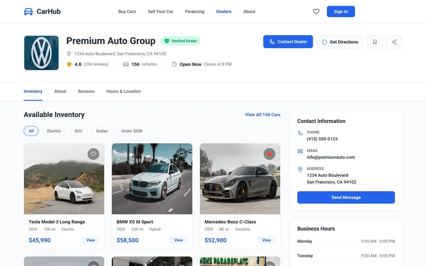Viewport: 426px width, 266px height.
Task: Unfavorite the Mercedes-Benz C-Class red heart
Action: pyautogui.click(x=269, y=154)
